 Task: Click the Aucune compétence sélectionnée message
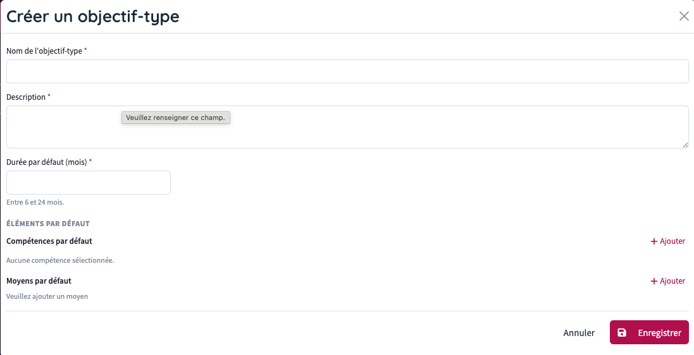point(60,260)
